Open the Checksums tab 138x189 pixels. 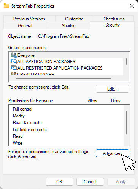114,19
